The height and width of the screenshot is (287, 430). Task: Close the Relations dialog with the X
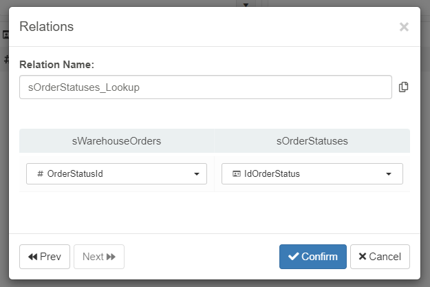[x=404, y=27]
